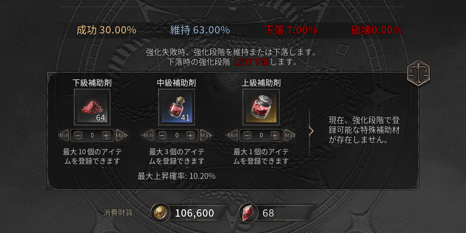Screen dimensions: 466x233
Task: Collapse the panel using top chevron
Action: (233, 8)
